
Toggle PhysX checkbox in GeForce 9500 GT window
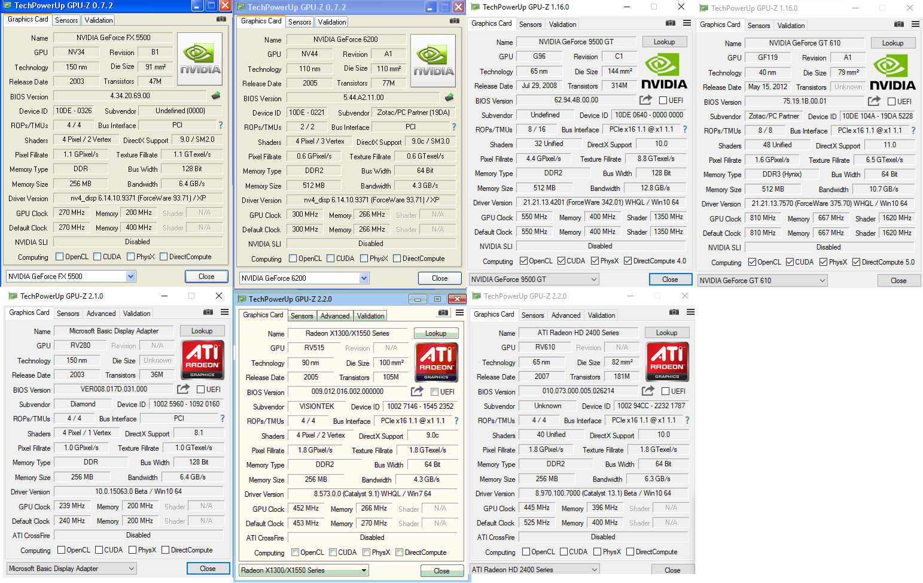point(595,261)
